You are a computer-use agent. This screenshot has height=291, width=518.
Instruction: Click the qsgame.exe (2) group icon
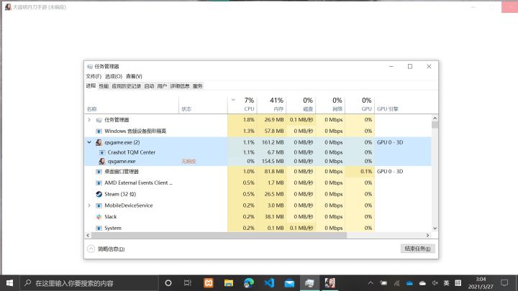click(99, 142)
